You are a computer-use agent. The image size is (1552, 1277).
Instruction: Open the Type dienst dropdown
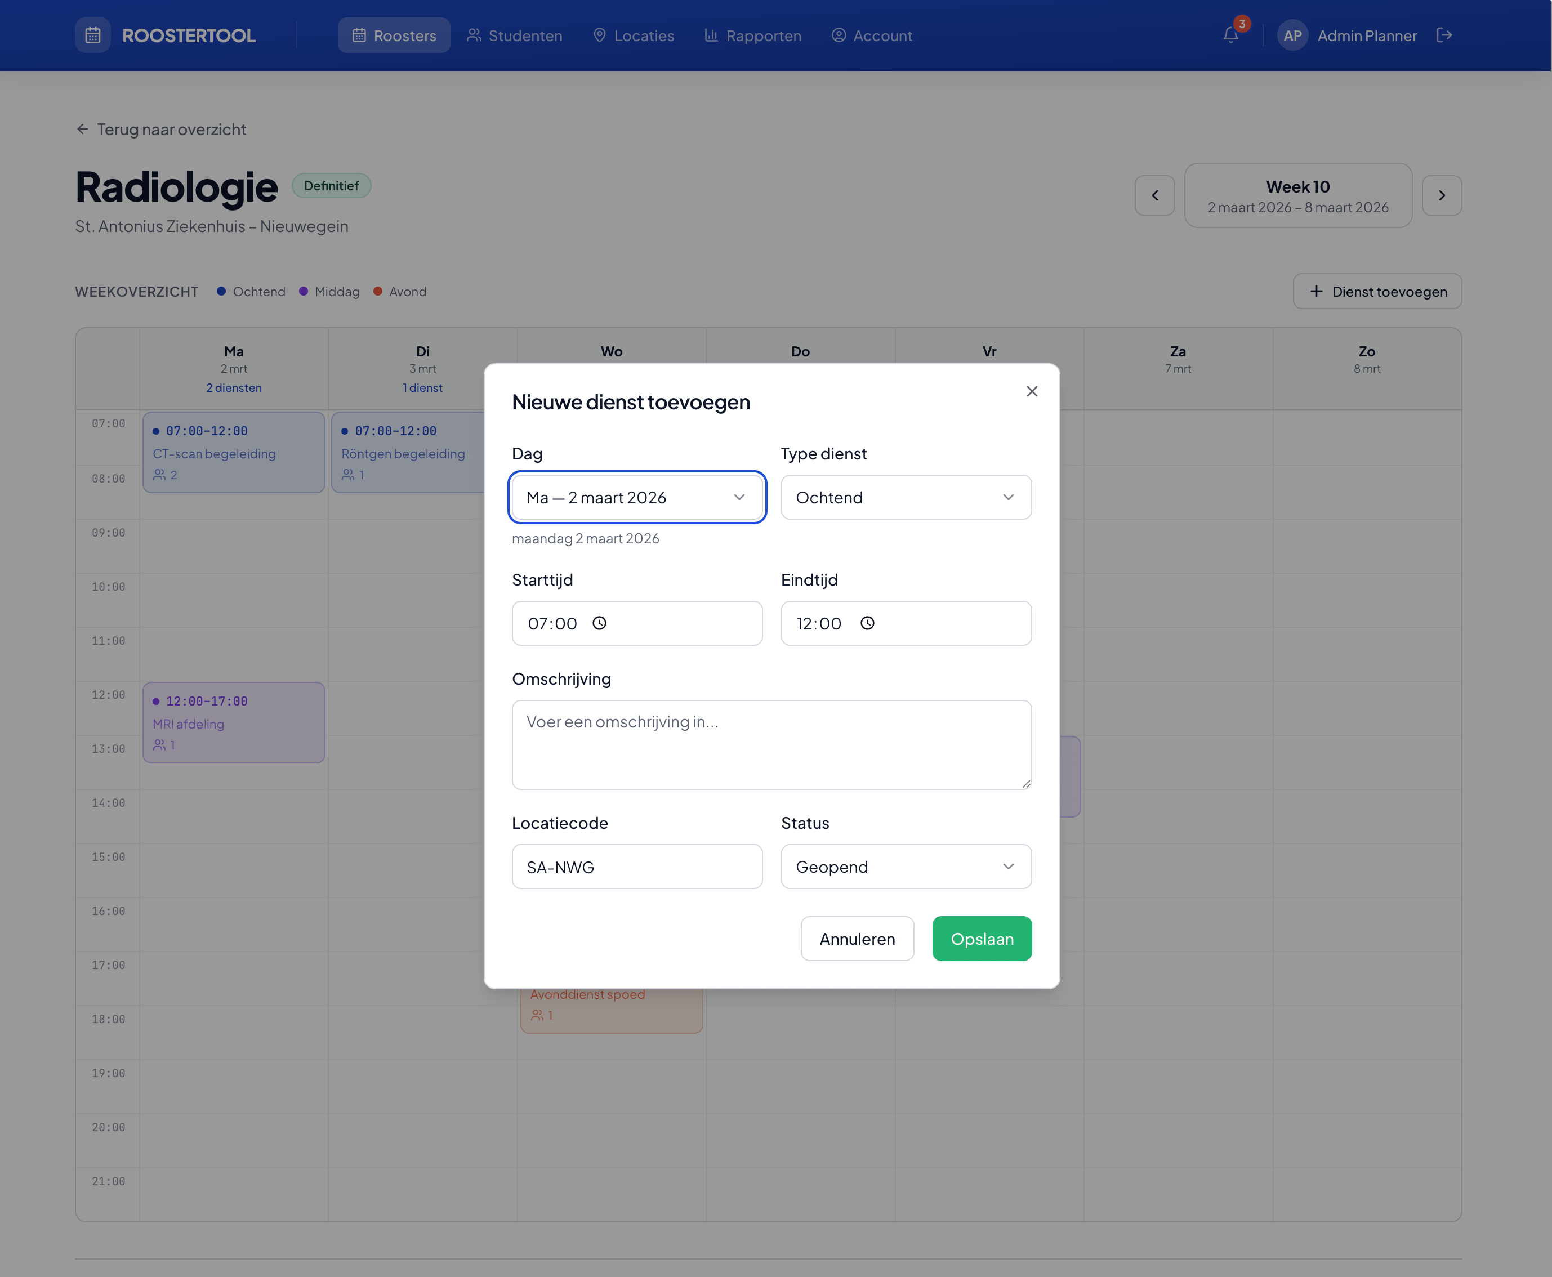(x=906, y=497)
